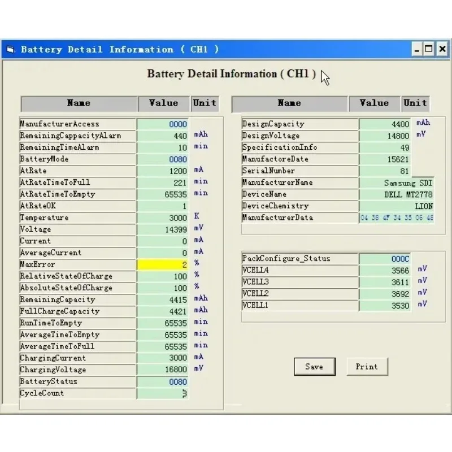Click the SpecificationInfo value 49
452x452 pixels.
385,147
